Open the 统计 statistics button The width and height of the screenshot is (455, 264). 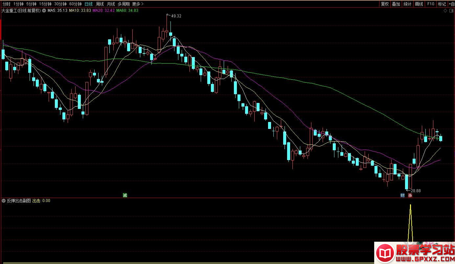(x=407, y=4)
